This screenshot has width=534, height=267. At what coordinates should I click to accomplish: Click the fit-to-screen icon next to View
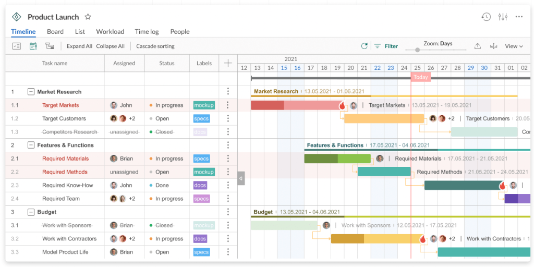tap(493, 46)
